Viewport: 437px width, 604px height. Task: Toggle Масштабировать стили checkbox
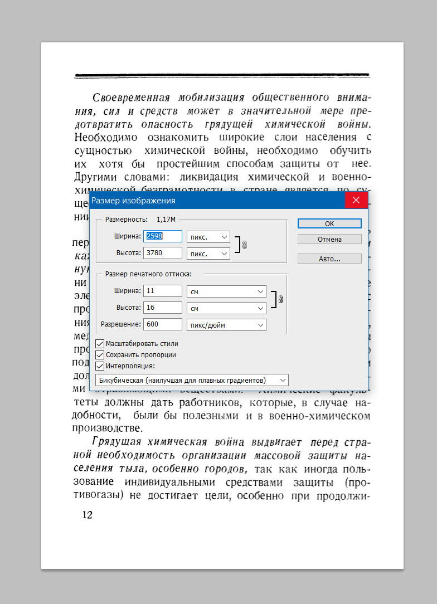click(x=100, y=344)
